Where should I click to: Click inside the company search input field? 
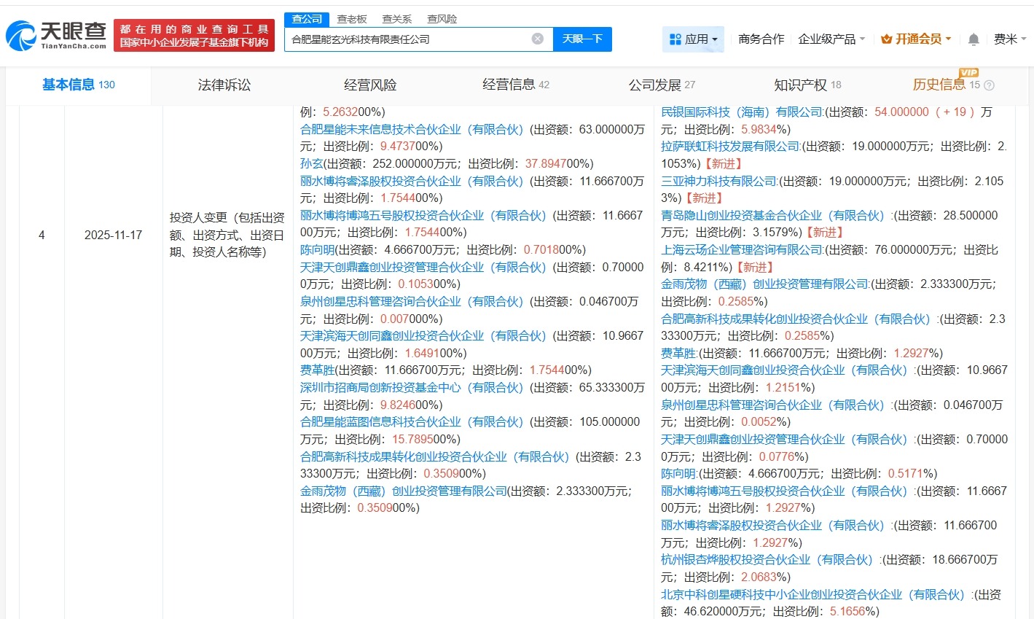[x=408, y=39]
